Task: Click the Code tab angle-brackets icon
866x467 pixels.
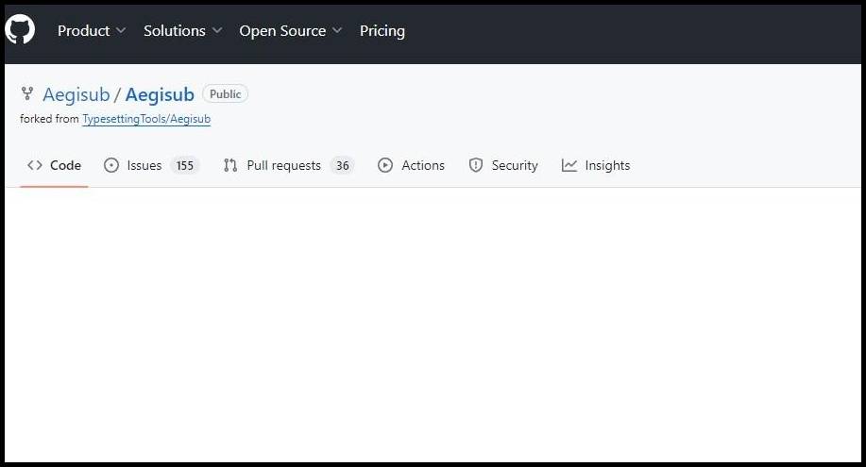Action: [35, 165]
